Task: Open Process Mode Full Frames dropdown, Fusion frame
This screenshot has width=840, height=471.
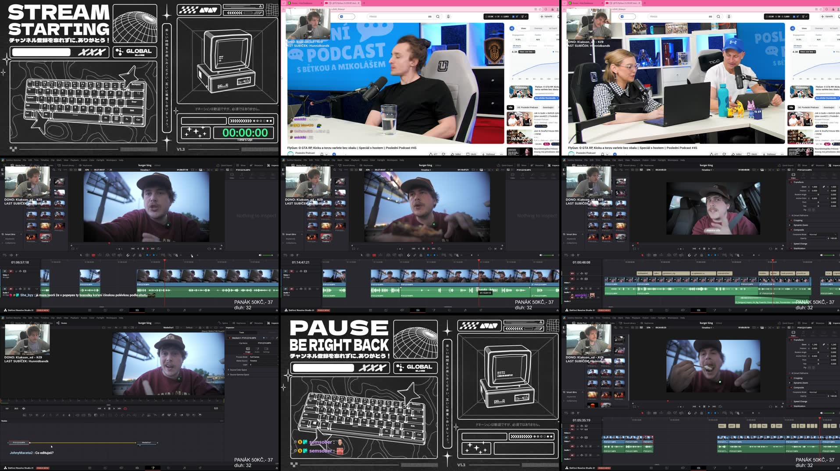Action: pyautogui.click(x=263, y=357)
